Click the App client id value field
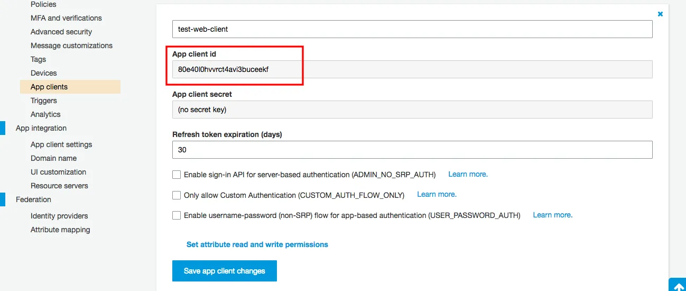 pyautogui.click(x=412, y=69)
